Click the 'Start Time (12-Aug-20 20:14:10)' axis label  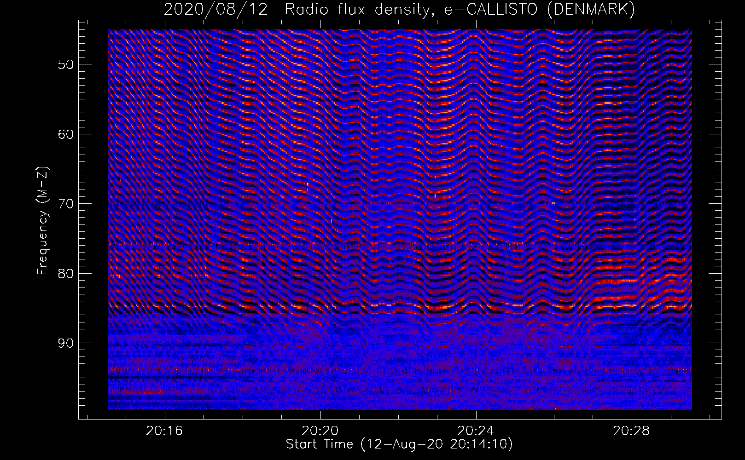click(x=399, y=444)
